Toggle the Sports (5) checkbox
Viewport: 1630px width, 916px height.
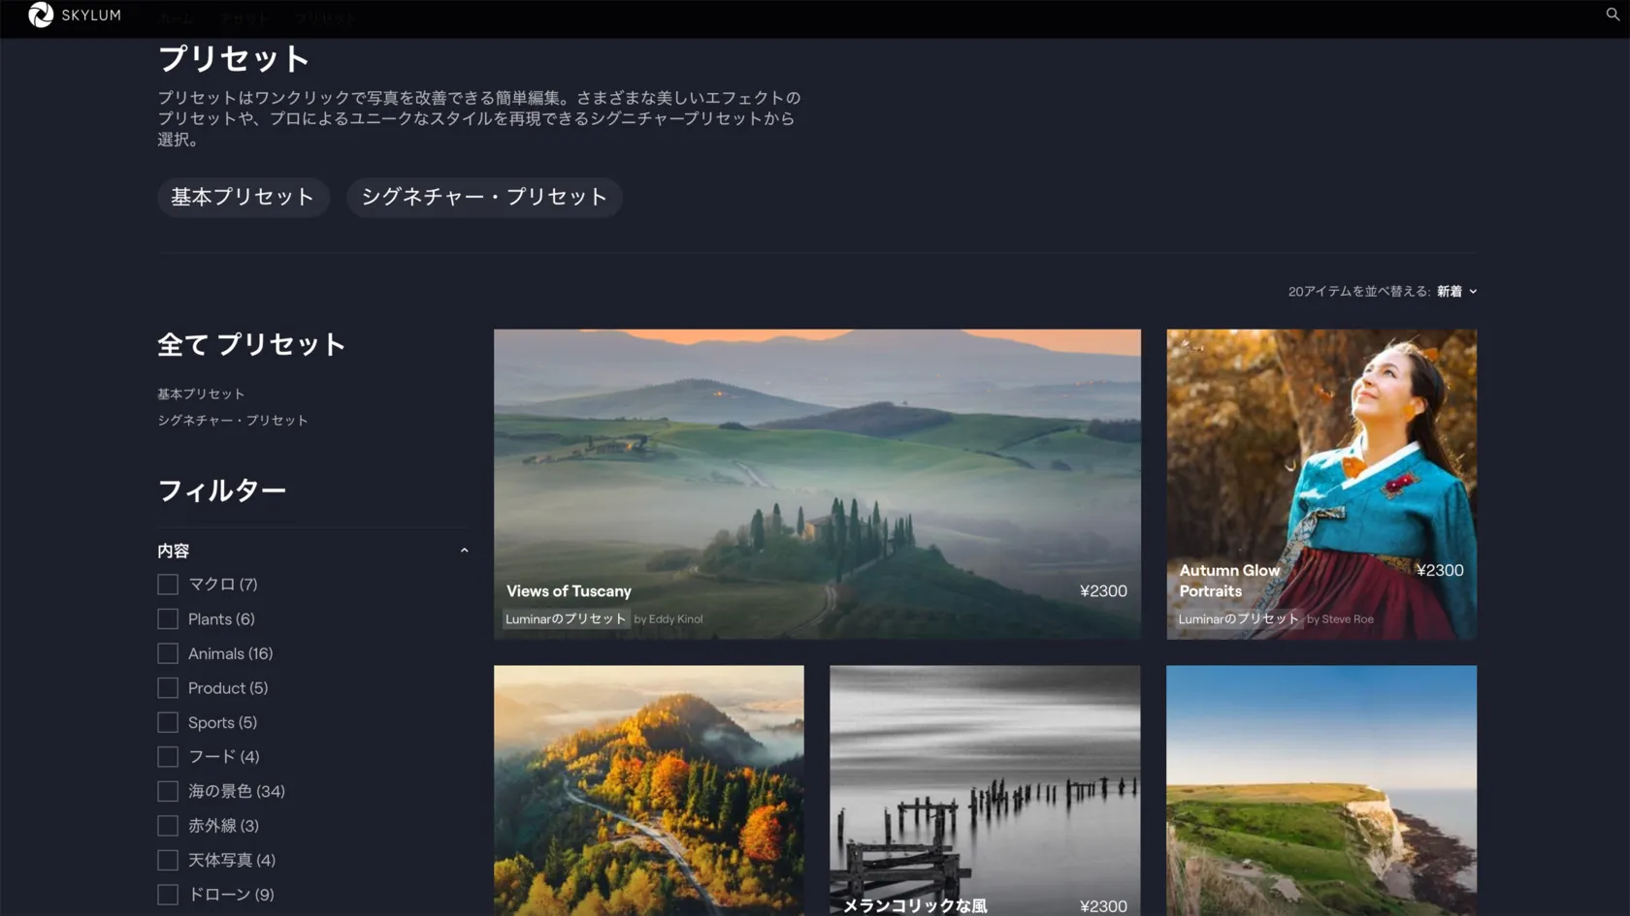click(168, 723)
